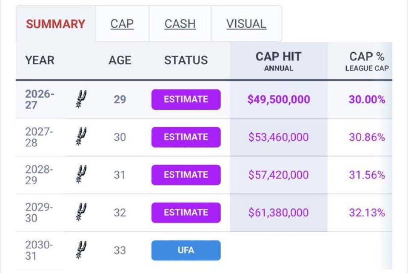Click the ESTIMATE badge for 2026-27
The width and height of the screenshot is (408, 273).
coord(186,100)
